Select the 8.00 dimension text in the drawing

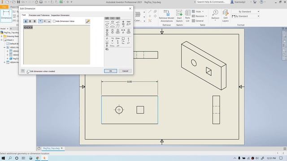(x=130, y=82)
